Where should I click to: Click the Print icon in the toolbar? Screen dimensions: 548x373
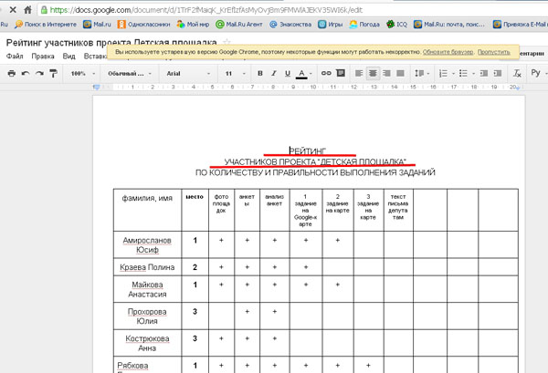tap(12, 73)
